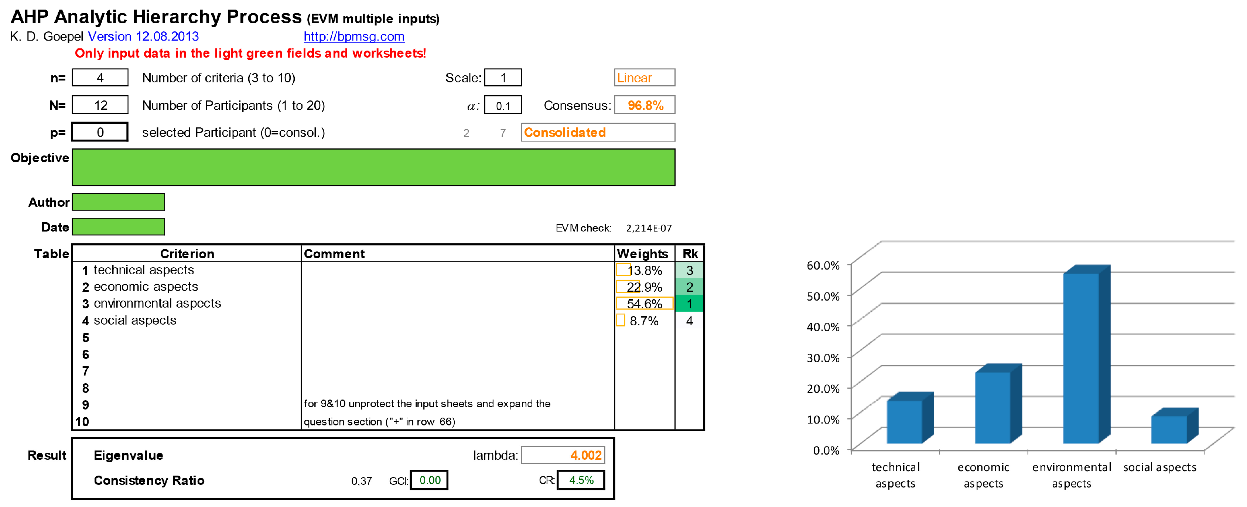Click the 'environmental aspects' criterion cell
1247x507 pixels.
pyautogui.click(x=157, y=303)
